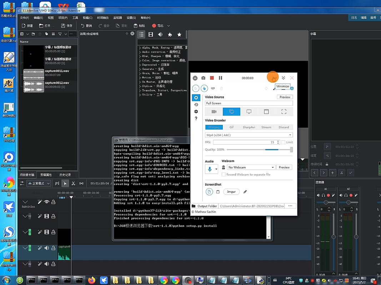Switch to the Gif encoder tab
This screenshot has width=381, height=285.
tap(232, 127)
